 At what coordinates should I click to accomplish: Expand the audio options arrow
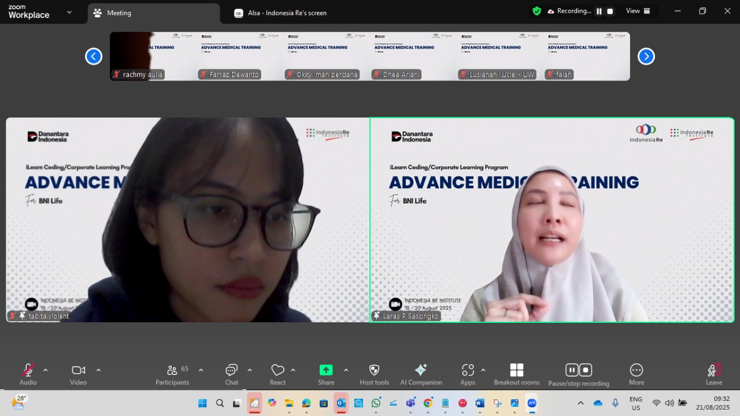[46, 370]
